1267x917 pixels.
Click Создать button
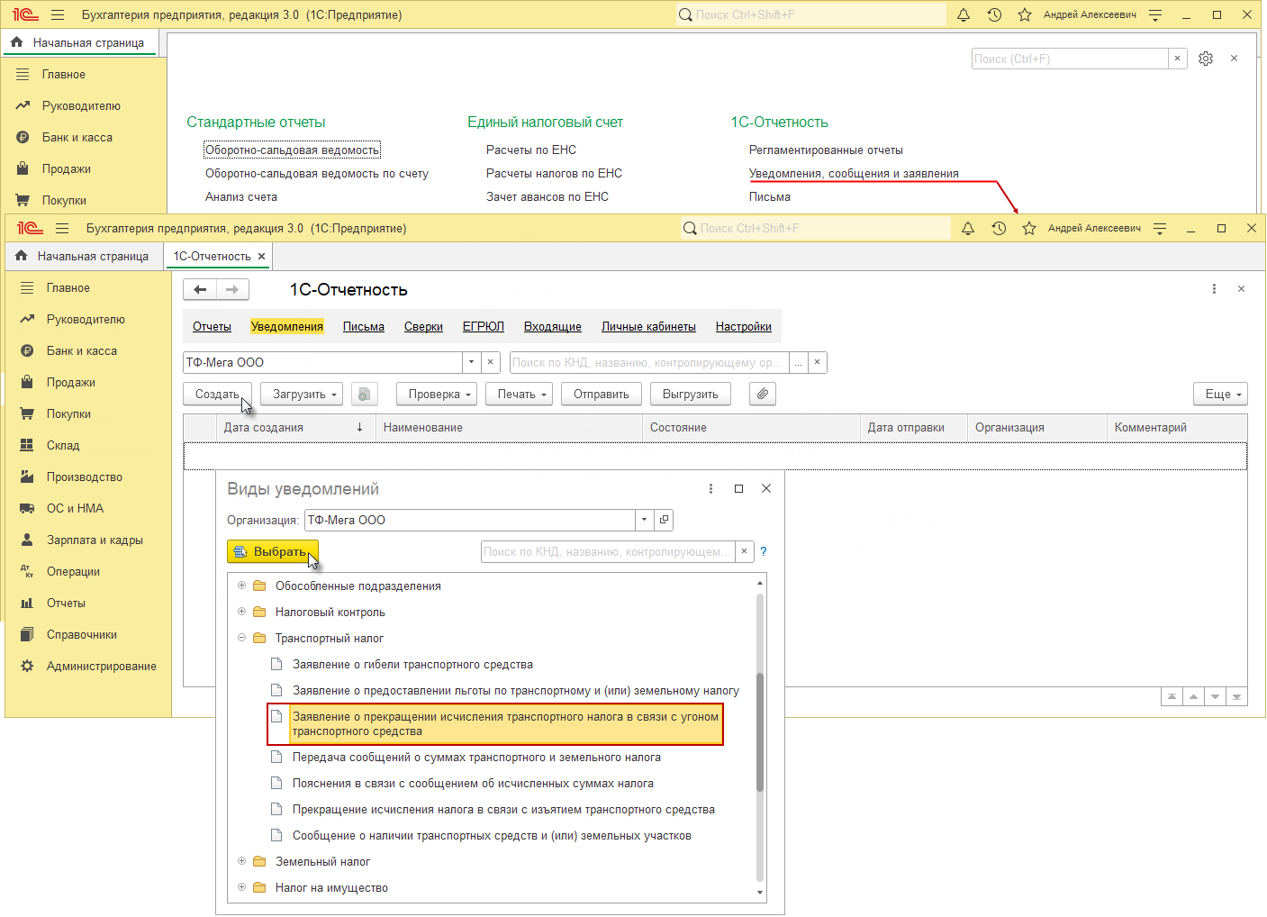pyautogui.click(x=217, y=394)
